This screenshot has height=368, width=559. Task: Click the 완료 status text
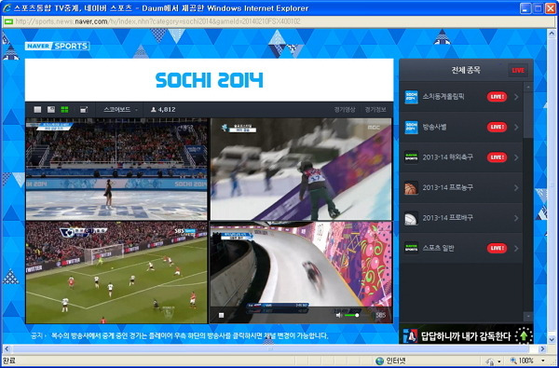click(x=9, y=361)
